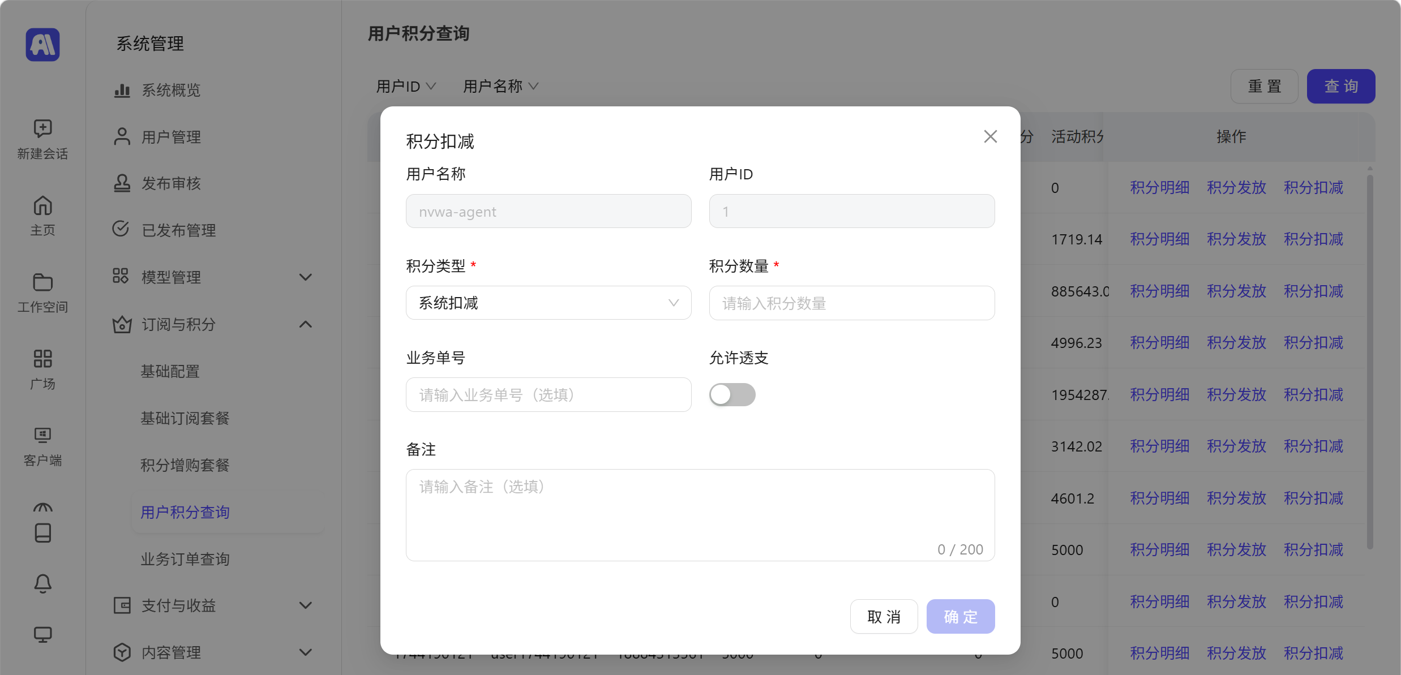This screenshot has width=1401, height=675.
Task: Open 积分明细 for the 1719.14 row
Action: point(1159,239)
